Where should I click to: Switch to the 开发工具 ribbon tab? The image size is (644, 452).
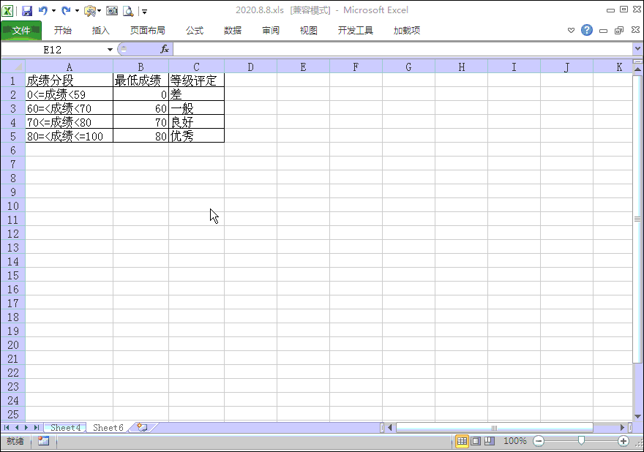[x=356, y=31]
